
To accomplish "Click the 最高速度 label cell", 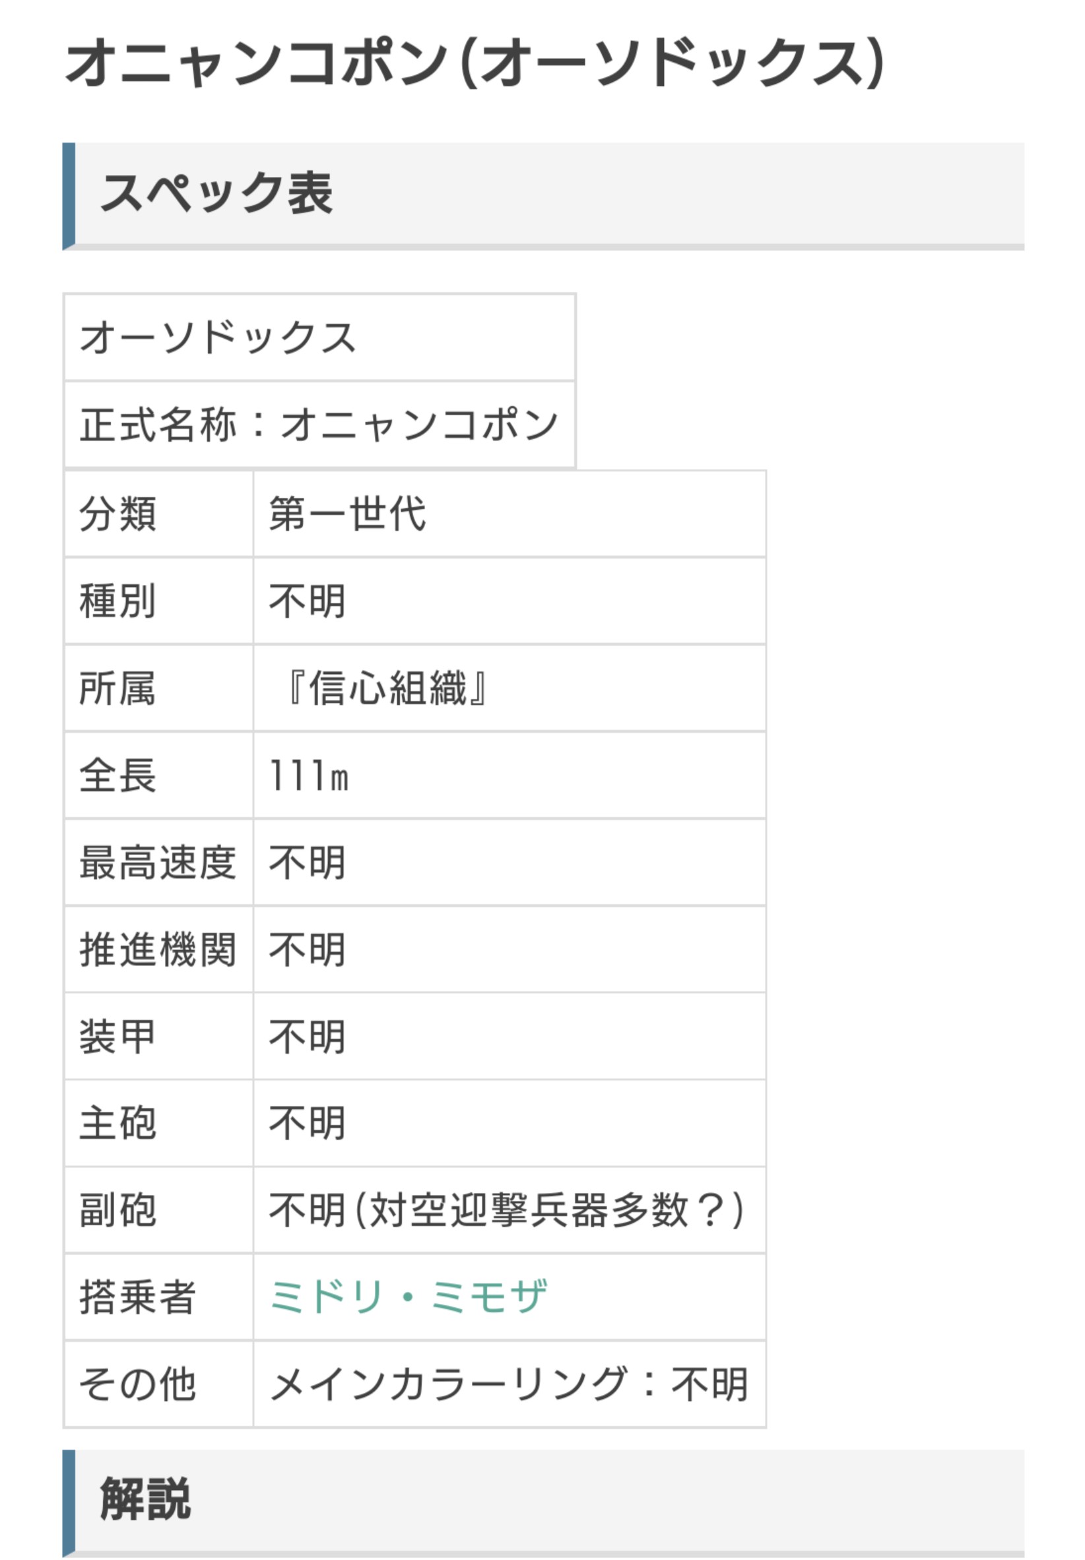I will [158, 862].
